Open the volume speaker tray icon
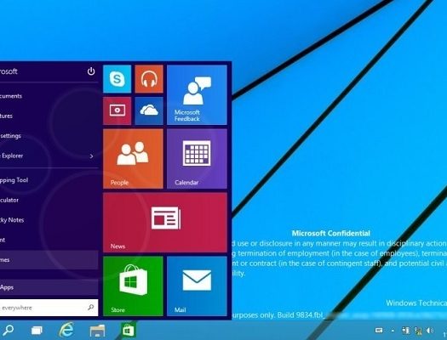This screenshot has height=340, width=447. click(430, 330)
